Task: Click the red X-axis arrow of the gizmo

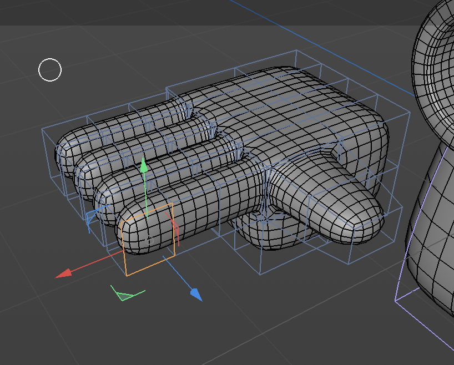Action: click(63, 273)
